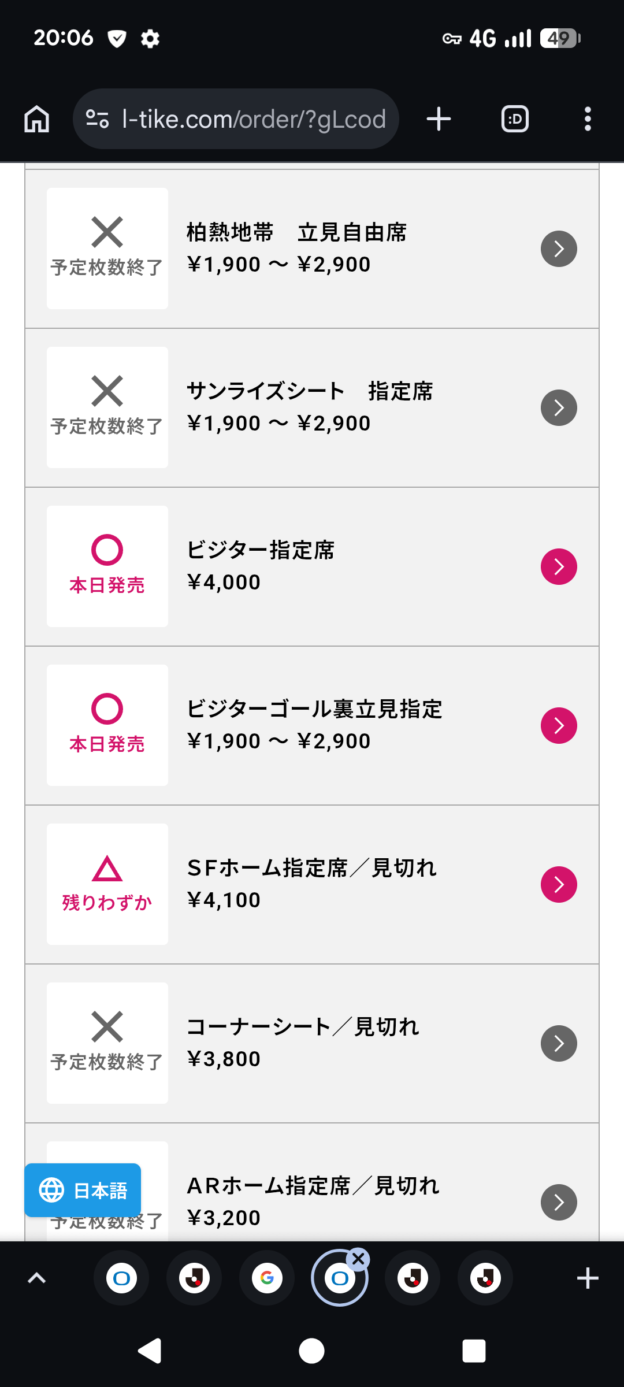Open コーナーシート/見切れ ticket row
Screen dimensions: 624x1387
tap(312, 1043)
